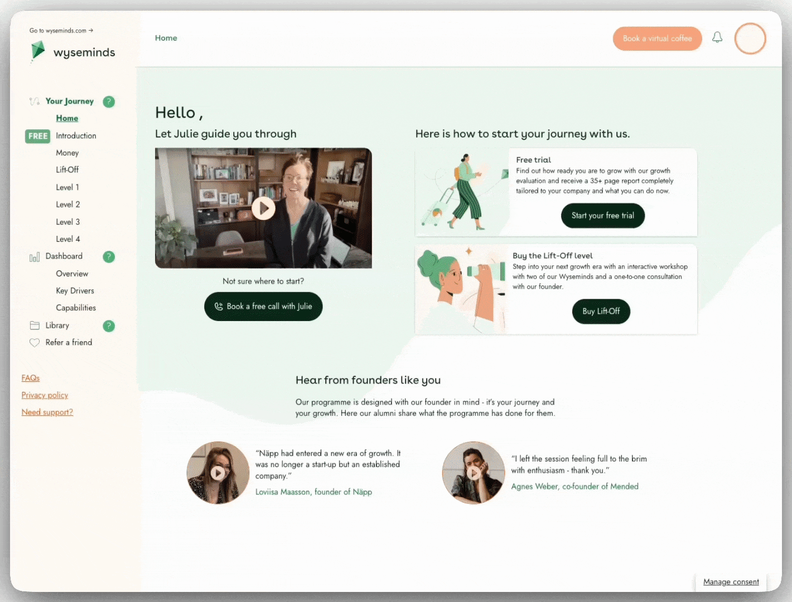
Task: Open Capabilities
Action: point(76,308)
